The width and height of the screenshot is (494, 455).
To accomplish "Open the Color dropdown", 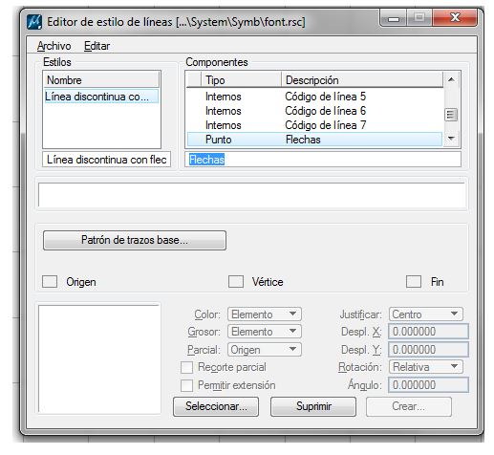I will pyautogui.click(x=265, y=314).
